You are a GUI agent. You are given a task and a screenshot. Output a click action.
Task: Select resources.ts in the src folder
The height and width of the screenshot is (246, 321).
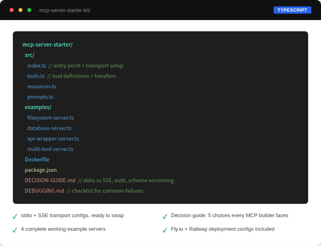click(41, 86)
